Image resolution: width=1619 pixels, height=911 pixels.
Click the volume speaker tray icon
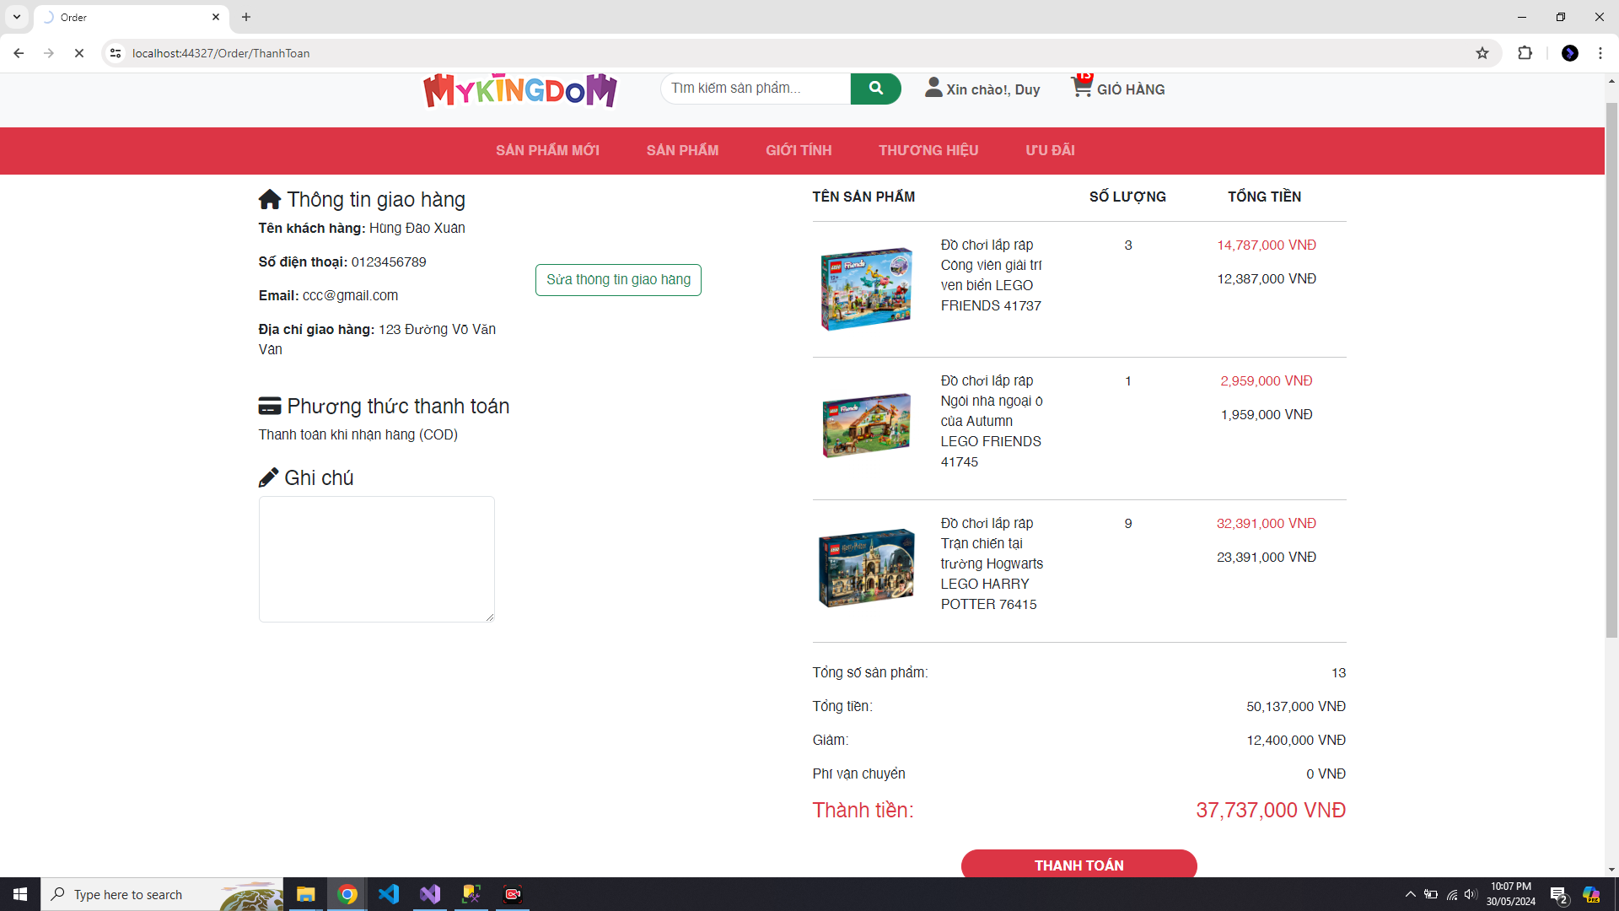pos(1471,894)
